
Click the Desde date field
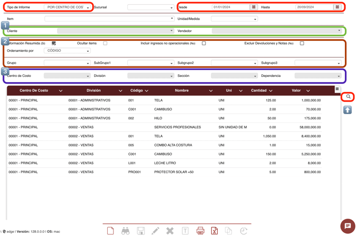click(231, 7)
